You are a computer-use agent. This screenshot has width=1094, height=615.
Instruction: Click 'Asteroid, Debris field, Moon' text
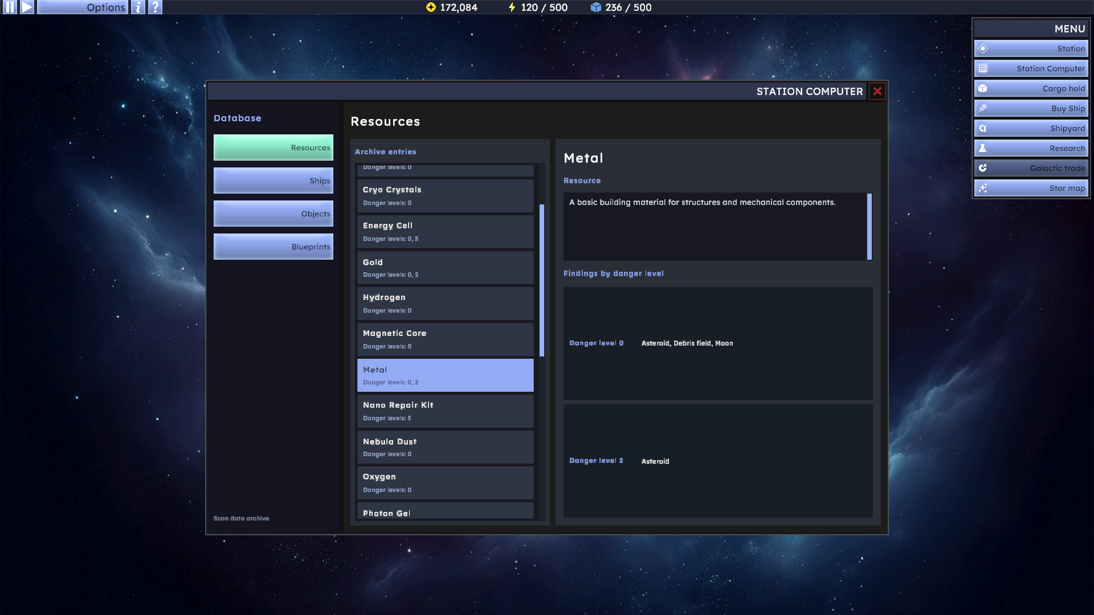click(687, 343)
